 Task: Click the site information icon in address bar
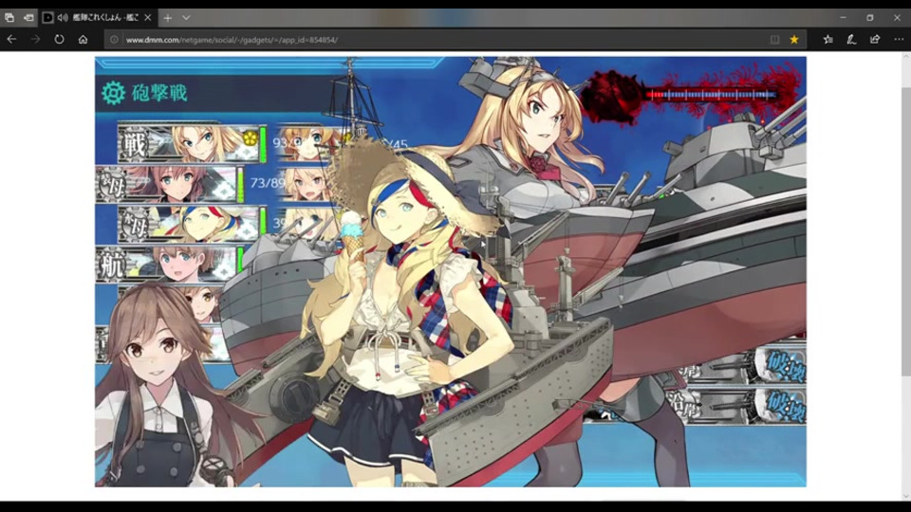(x=115, y=40)
